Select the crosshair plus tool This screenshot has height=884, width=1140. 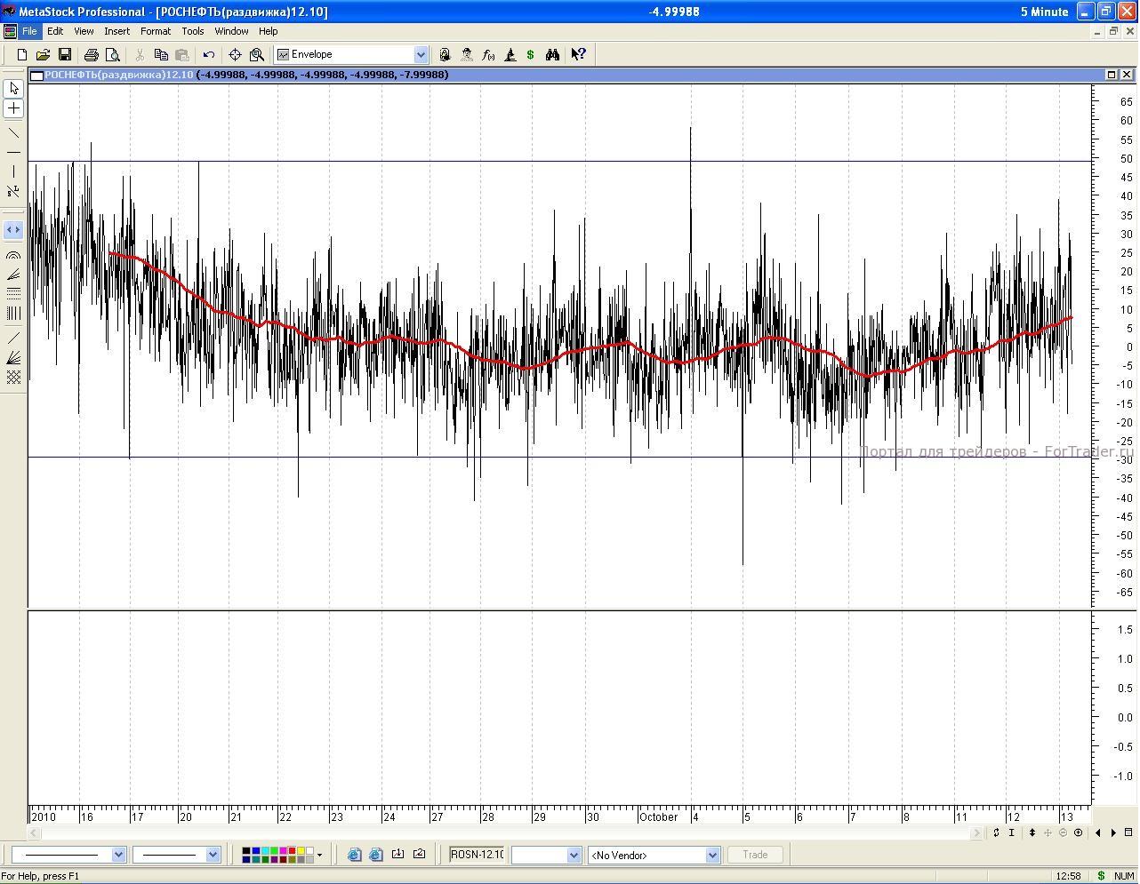13,108
